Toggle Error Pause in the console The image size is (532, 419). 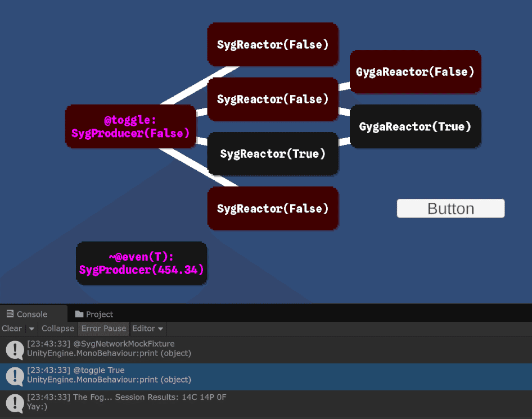pyautogui.click(x=103, y=329)
